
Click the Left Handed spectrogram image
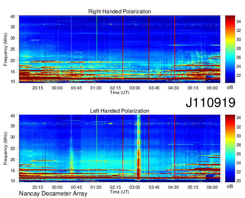(120, 148)
